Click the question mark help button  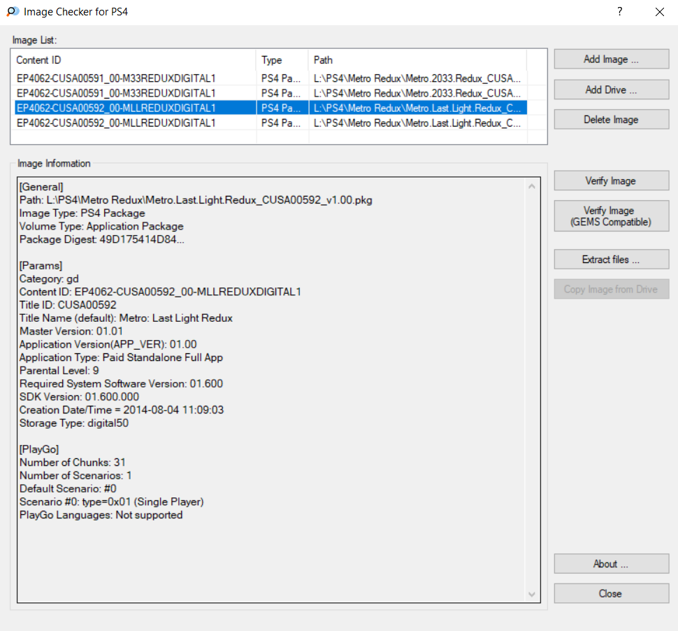(619, 12)
